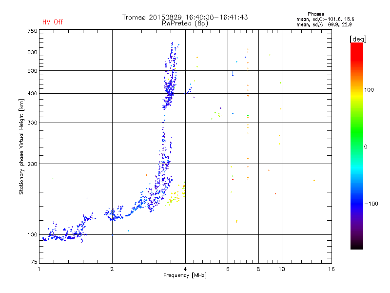Click the x-axis tick label '6'
The width and height of the screenshot is (390, 293).
(228, 269)
